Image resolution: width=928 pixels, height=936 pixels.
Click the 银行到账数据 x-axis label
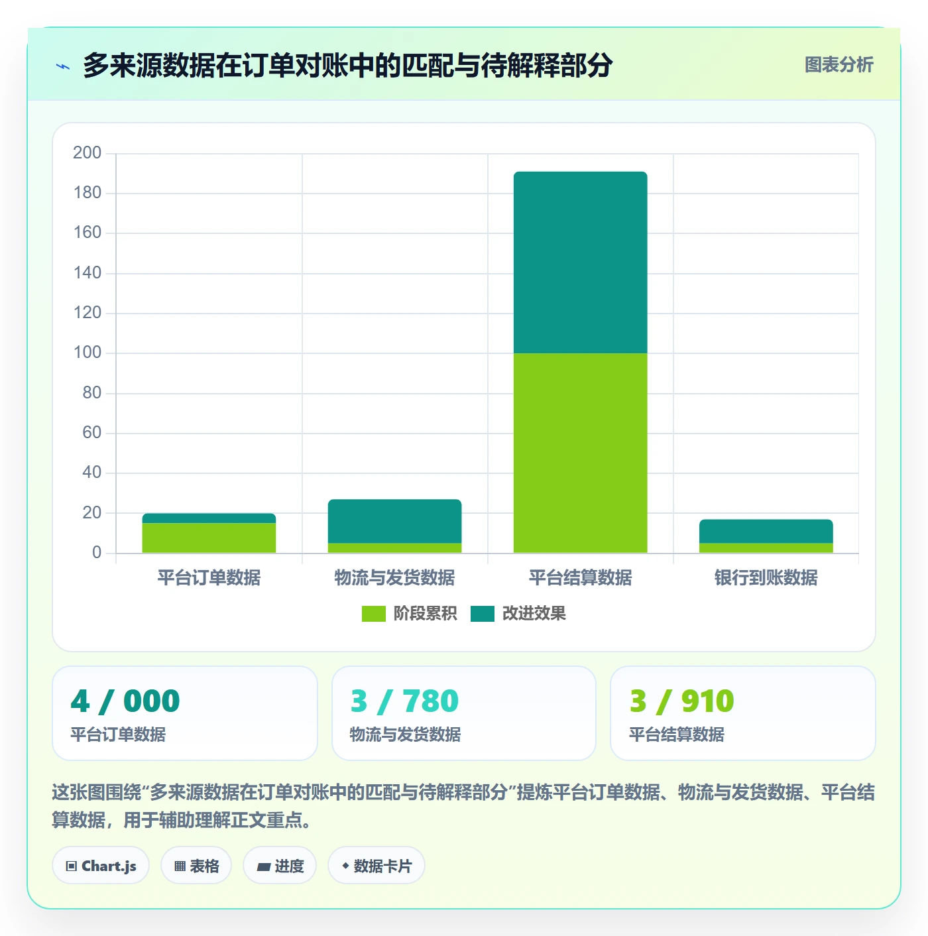point(766,578)
